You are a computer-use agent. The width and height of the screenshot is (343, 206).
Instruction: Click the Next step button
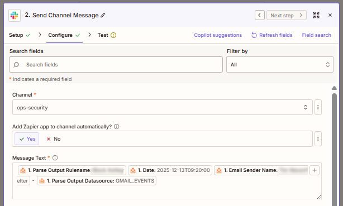click(x=287, y=15)
